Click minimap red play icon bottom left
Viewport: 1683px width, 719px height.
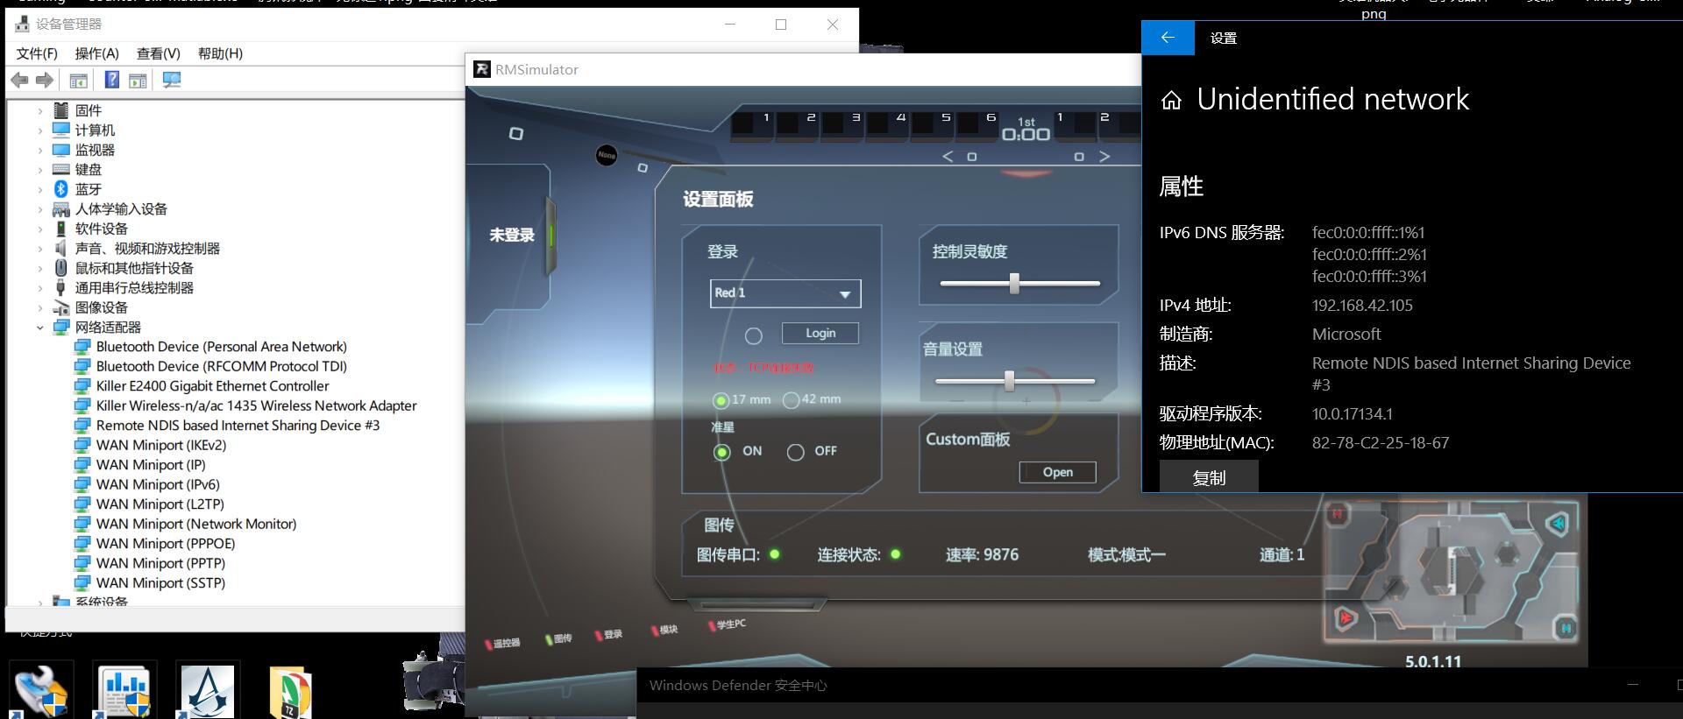[x=1345, y=618]
